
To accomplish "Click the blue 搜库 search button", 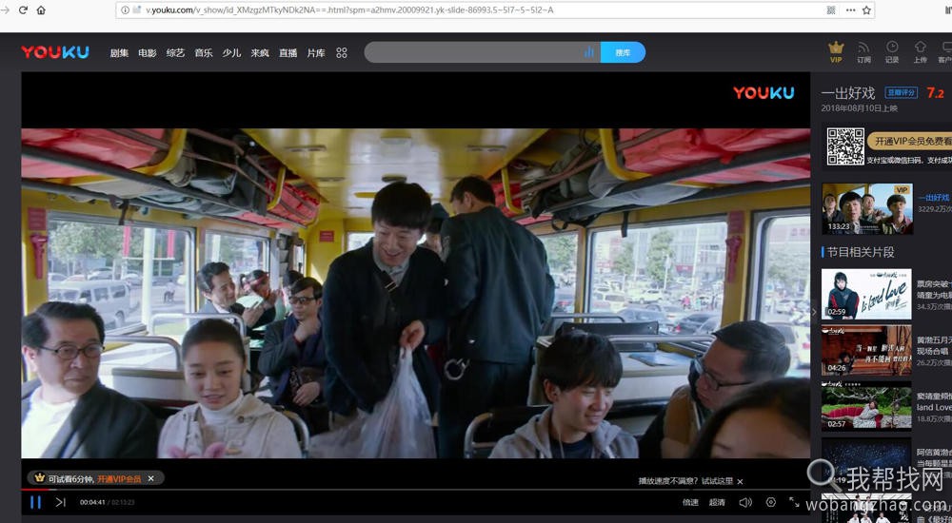I will pyautogui.click(x=623, y=52).
